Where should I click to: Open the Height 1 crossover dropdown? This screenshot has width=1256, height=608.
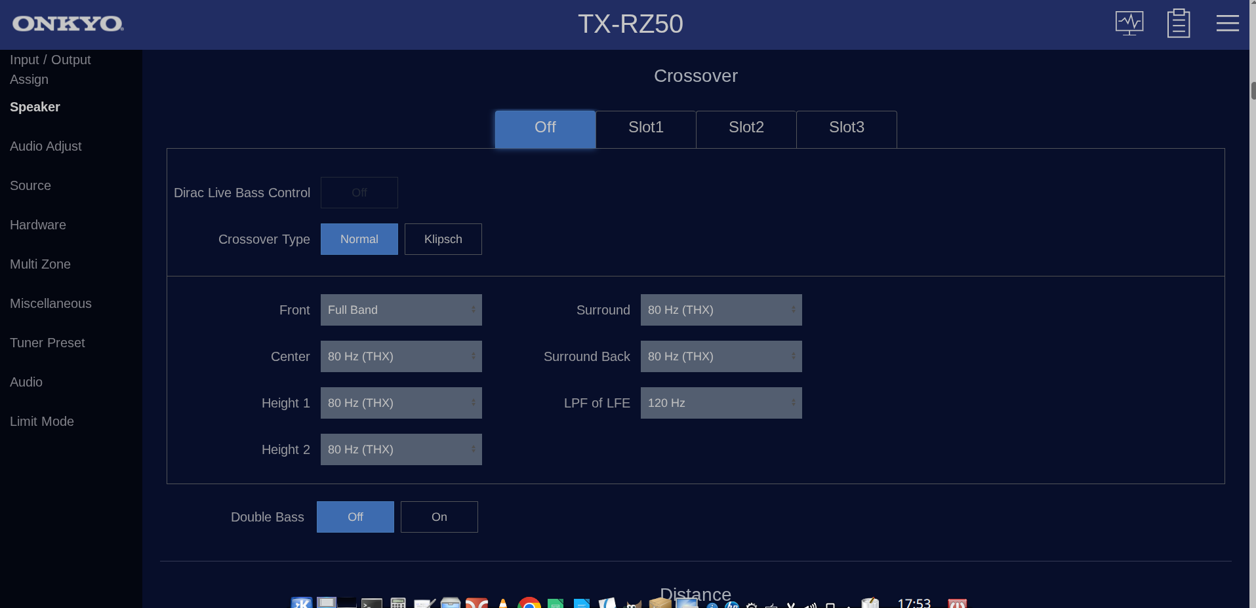401,403
